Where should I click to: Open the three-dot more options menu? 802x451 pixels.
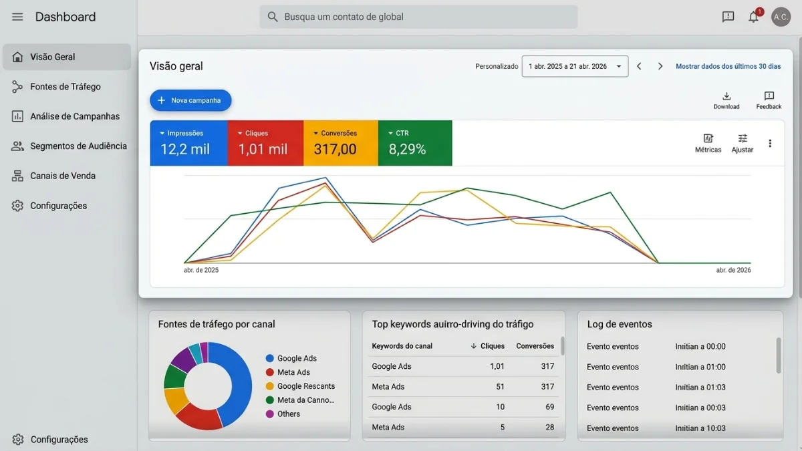coord(770,143)
